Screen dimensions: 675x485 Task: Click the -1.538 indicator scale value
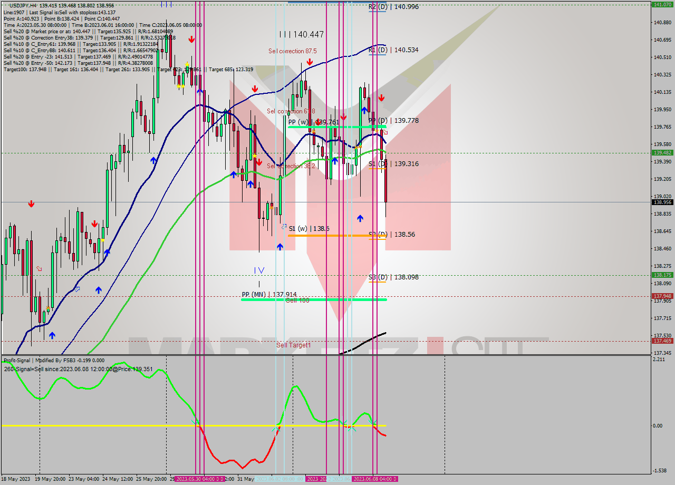pos(660,471)
